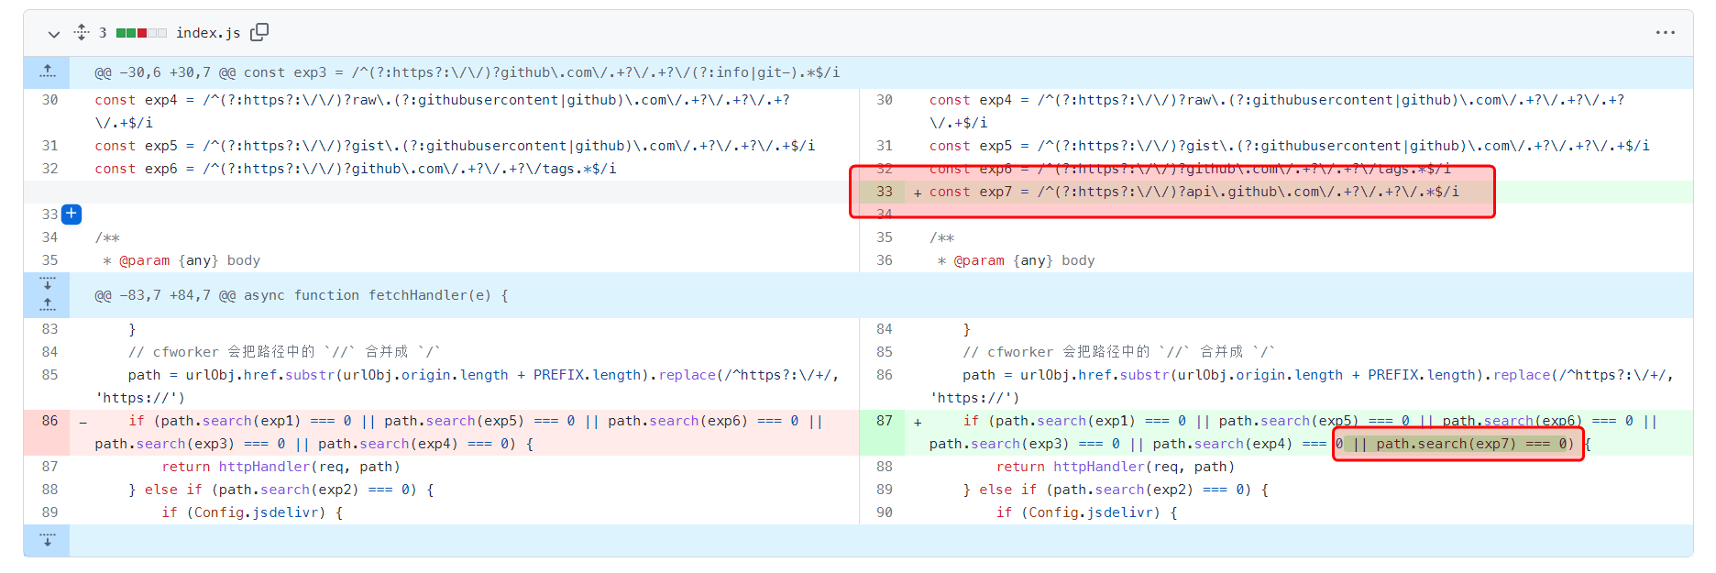Open the three-dot file options menu
1716x573 pixels.
click(1665, 32)
